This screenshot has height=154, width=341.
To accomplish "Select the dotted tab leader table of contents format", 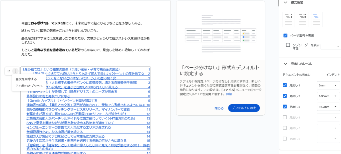I will click(302, 19).
